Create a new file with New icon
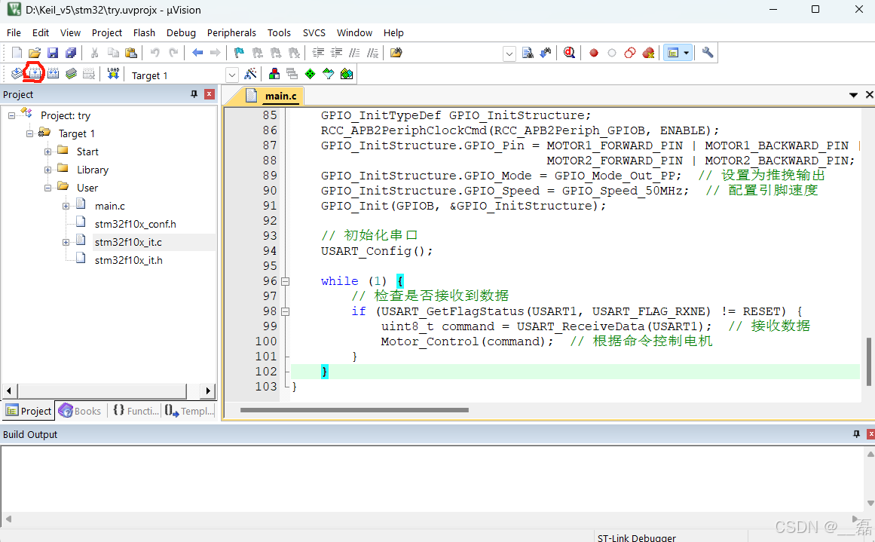The width and height of the screenshot is (875, 542). (17, 53)
